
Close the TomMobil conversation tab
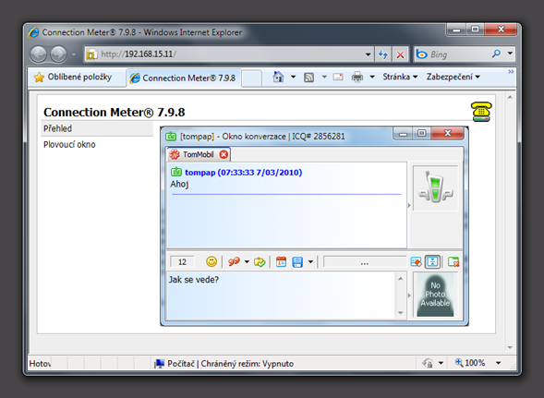[224, 154]
